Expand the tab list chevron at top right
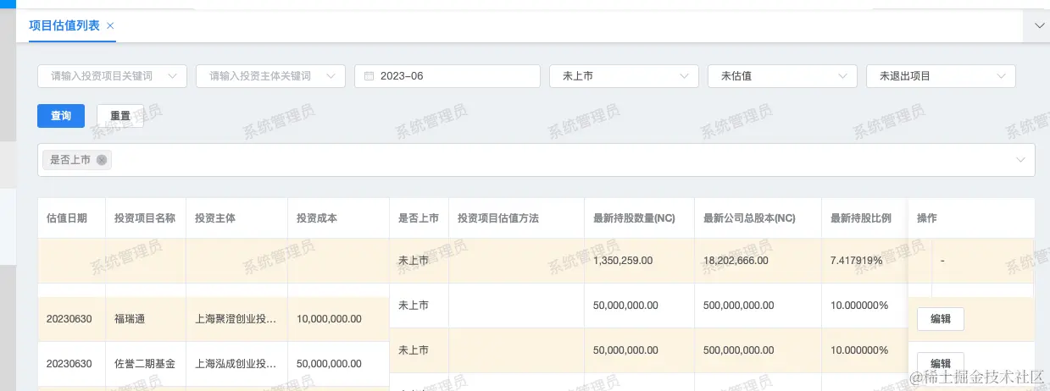This screenshot has width=1050, height=391. (1039, 26)
